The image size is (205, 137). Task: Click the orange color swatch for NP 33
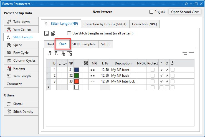tap(77, 81)
